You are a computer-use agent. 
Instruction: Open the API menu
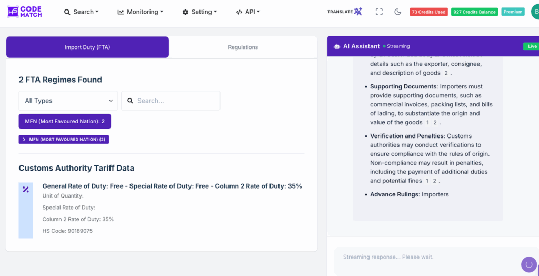(x=248, y=12)
